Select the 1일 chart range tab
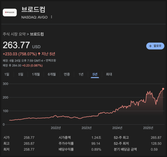The height and width of the screenshot is (157, 167). 7,74
